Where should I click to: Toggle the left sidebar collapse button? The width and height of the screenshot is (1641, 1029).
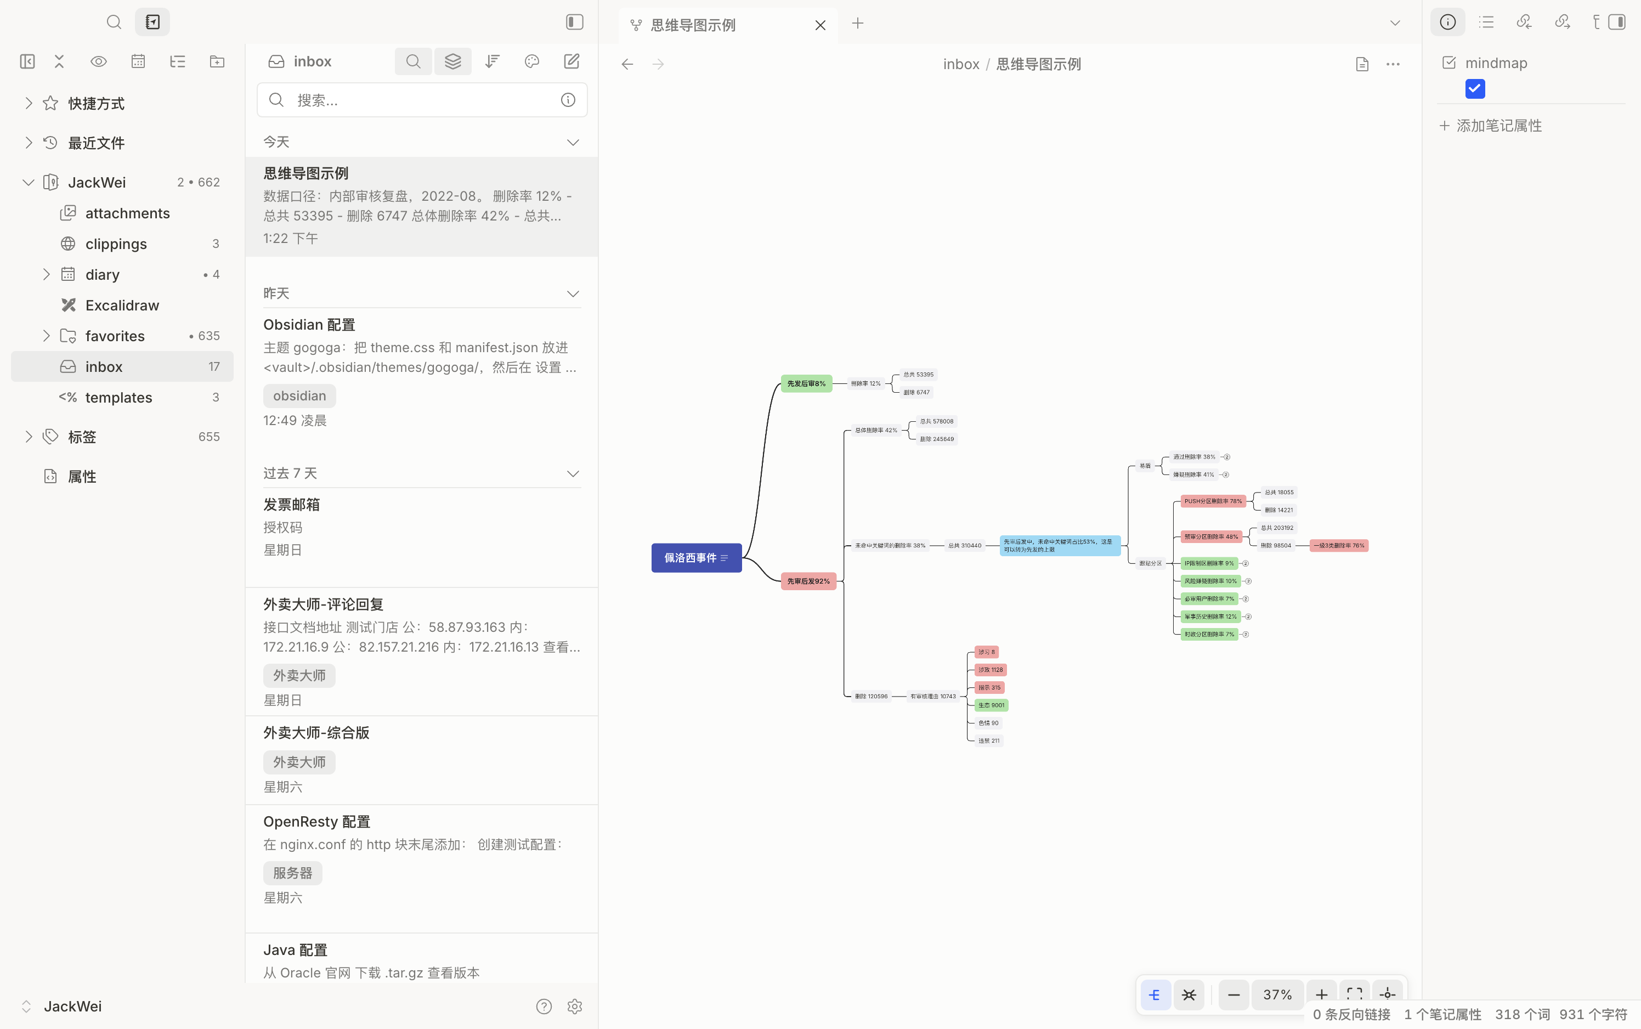[575, 22]
